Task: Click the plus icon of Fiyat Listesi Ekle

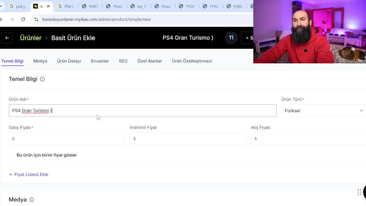Action: [11, 175]
